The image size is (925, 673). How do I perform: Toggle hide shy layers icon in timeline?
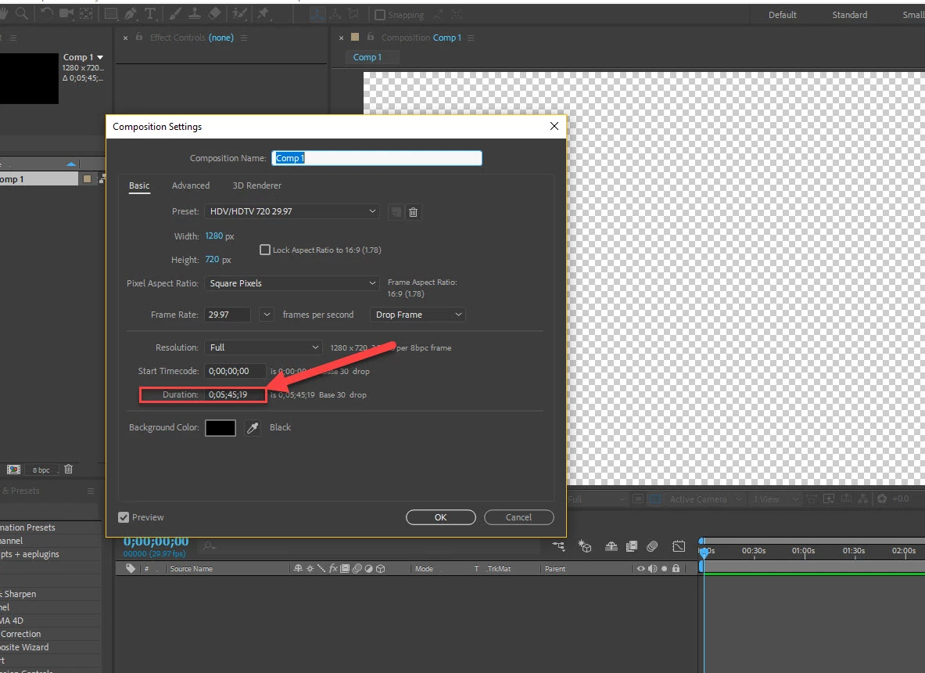click(x=611, y=546)
